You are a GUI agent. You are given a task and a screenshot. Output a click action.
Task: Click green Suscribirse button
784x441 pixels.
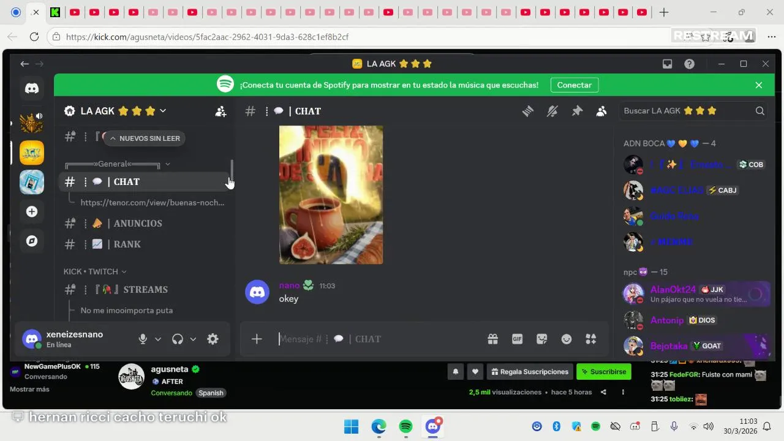[604, 371]
